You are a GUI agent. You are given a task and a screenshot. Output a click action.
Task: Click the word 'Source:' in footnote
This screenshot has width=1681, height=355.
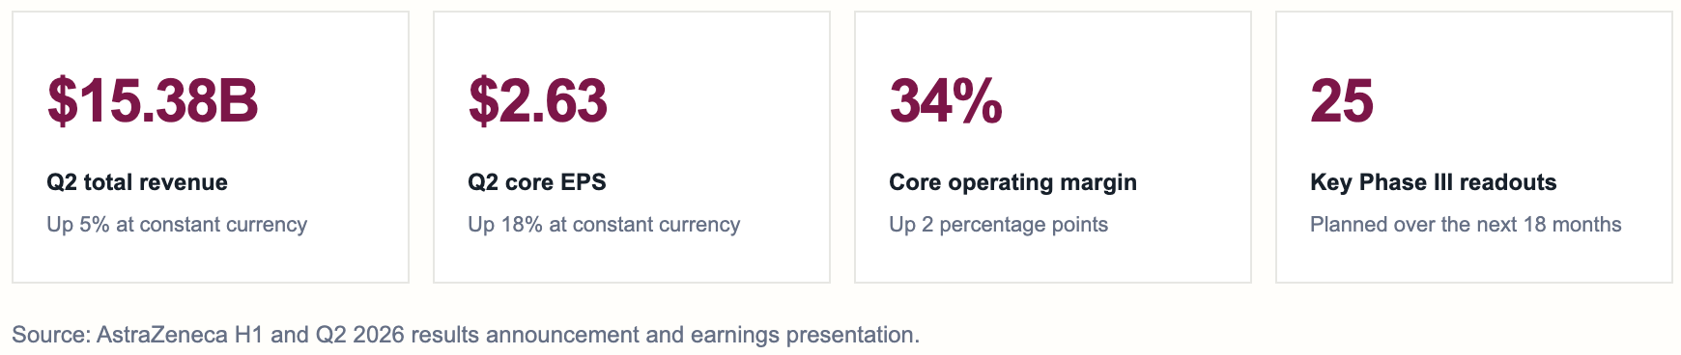51,335
